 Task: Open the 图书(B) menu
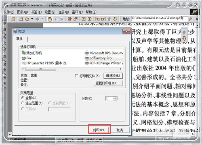coord(22,12)
